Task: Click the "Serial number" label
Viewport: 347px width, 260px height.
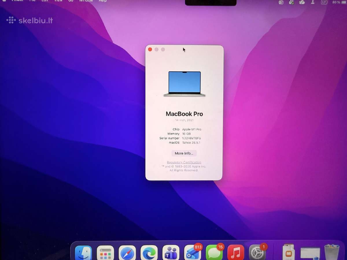Action: pos(169,138)
